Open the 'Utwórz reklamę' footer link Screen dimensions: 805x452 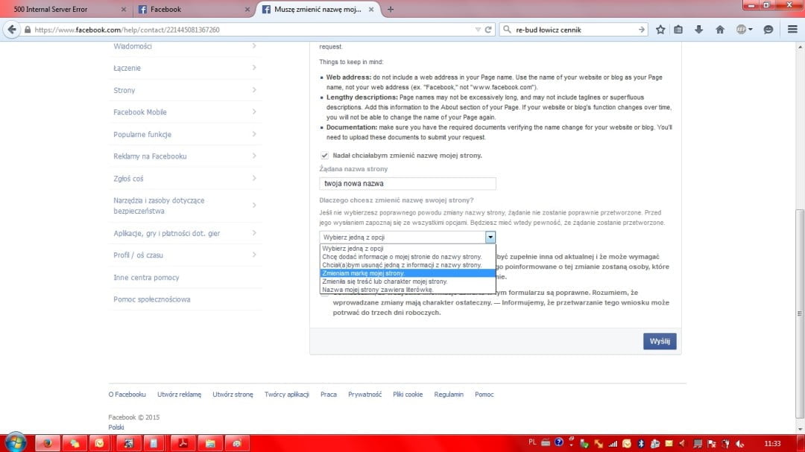[179, 395]
